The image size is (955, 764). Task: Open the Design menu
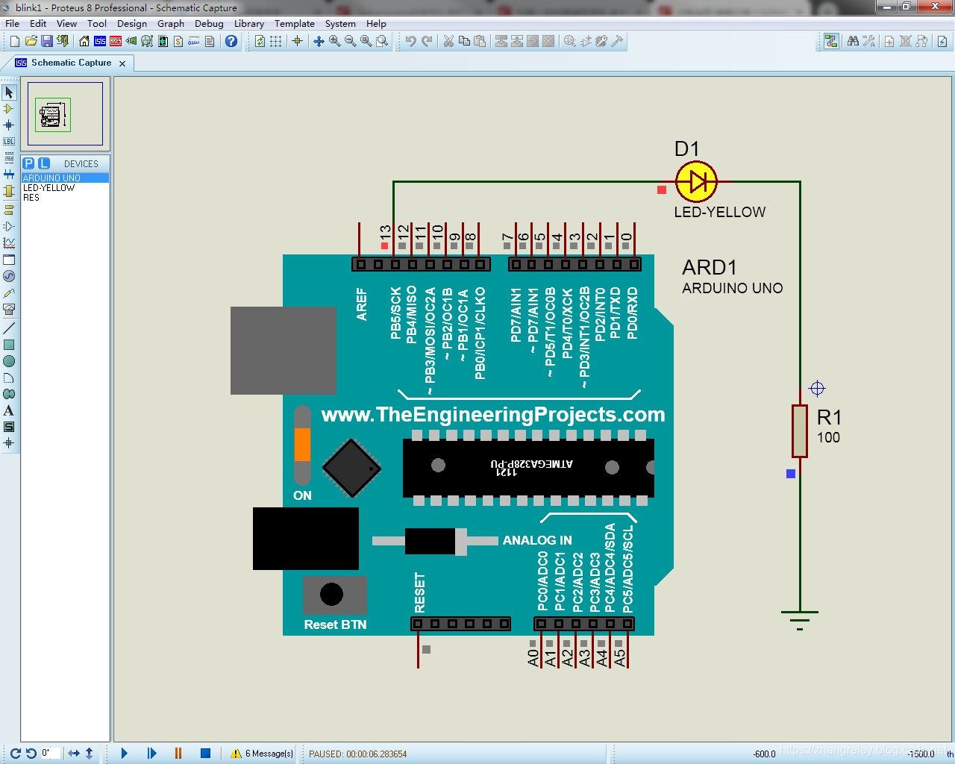click(132, 23)
